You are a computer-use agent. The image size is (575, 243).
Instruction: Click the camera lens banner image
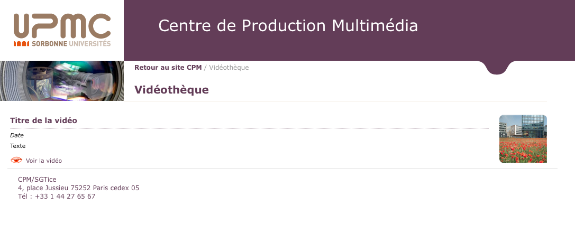[x=62, y=81]
